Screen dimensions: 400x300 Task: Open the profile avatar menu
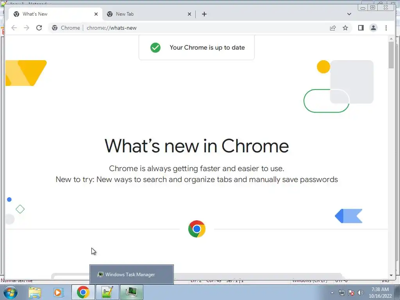click(x=373, y=28)
